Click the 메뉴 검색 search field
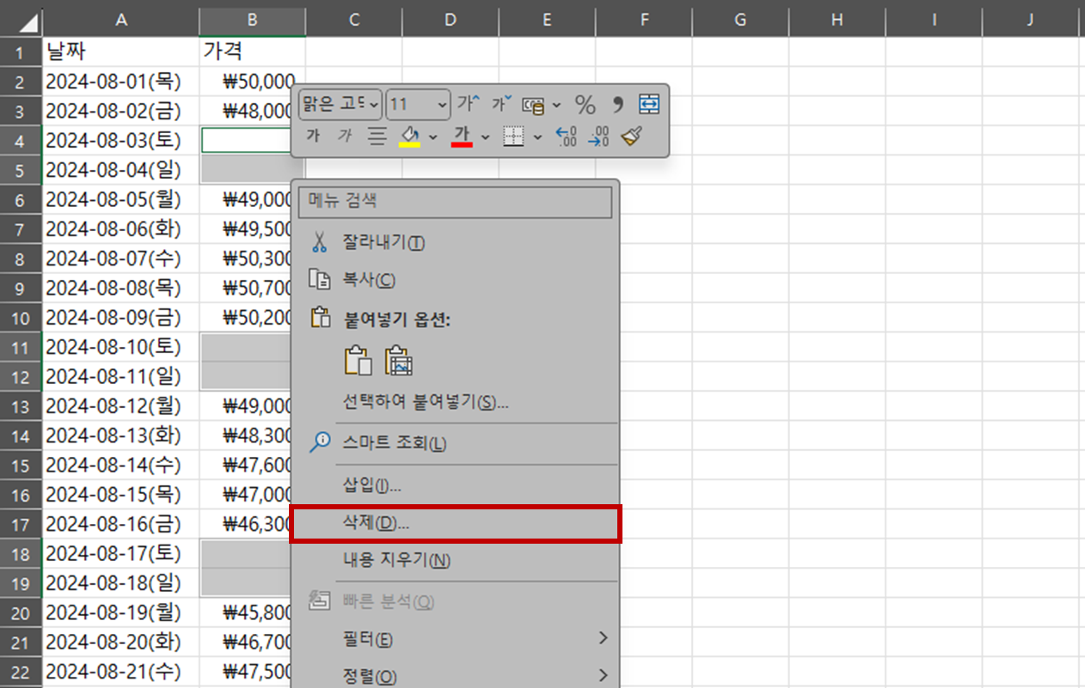Image resolution: width=1085 pixels, height=688 pixels. click(x=456, y=201)
